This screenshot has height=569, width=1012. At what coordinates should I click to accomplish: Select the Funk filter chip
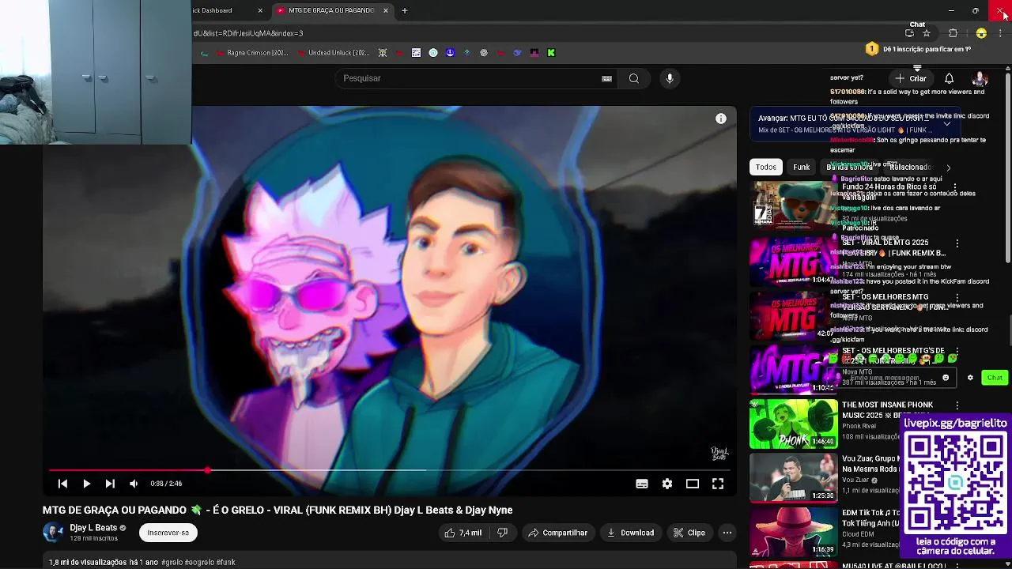tap(802, 167)
